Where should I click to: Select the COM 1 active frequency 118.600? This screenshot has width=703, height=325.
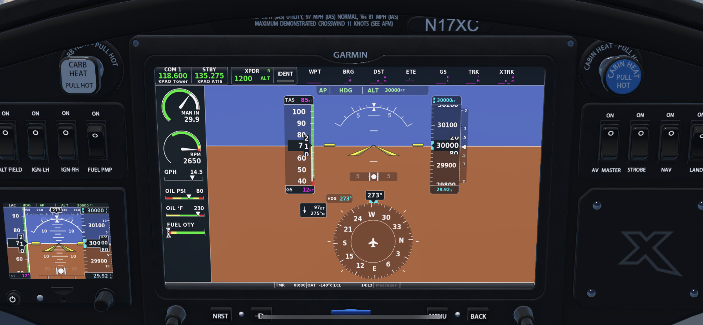[173, 76]
